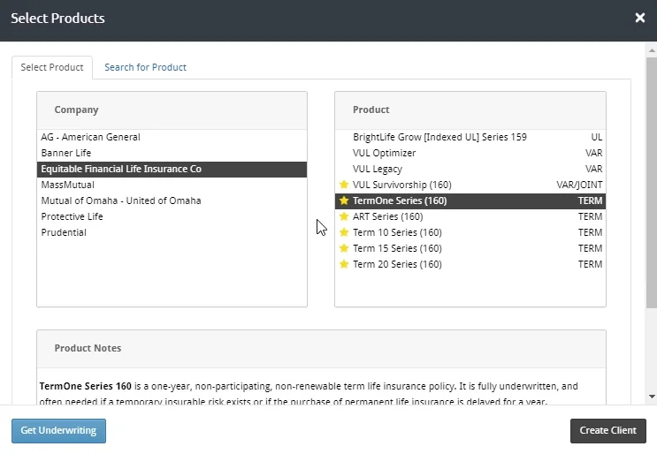
Task: Click VAR label on VUL Legacy row
Action: click(x=593, y=169)
